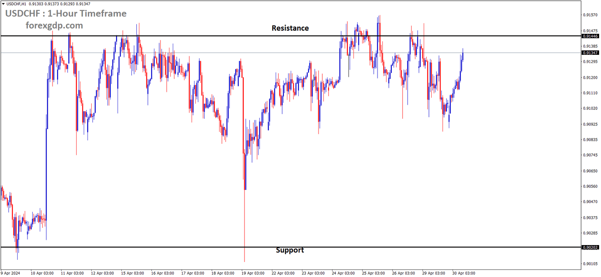This screenshot has width=601, height=277.
Task: Click the 0.91446 resistance price tag
Action: coord(590,36)
